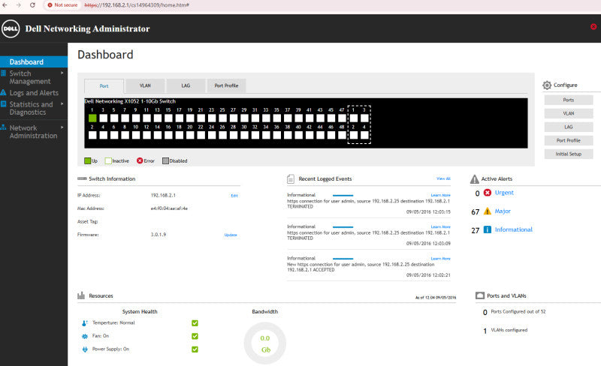The width and height of the screenshot is (601, 366).
Task: Expand the Statistics and Diagnostics arrow
Action: pyautogui.click(x=62, y=103)
